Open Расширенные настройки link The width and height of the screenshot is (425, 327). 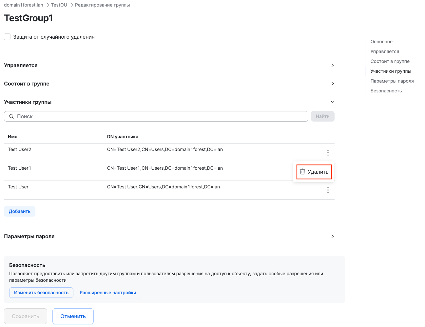(x=108, y=293)
